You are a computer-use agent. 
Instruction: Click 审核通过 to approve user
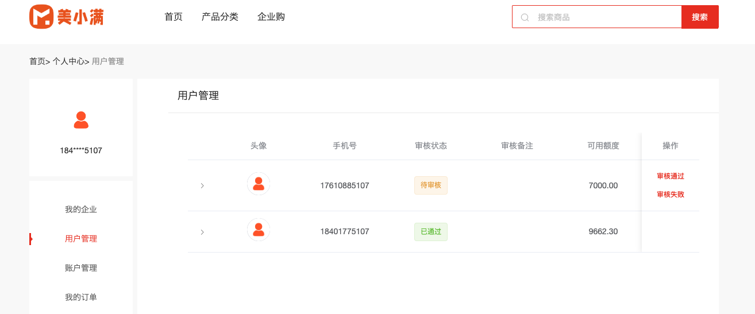tap(671, 176)
